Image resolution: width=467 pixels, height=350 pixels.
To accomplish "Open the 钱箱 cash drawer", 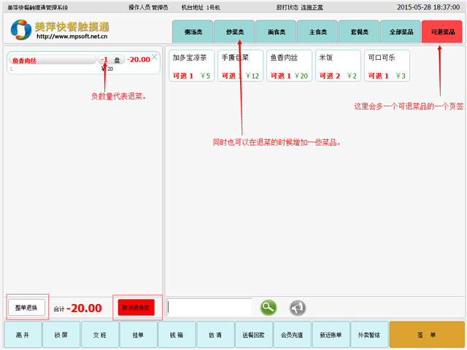I will click(x=177, y=335).
